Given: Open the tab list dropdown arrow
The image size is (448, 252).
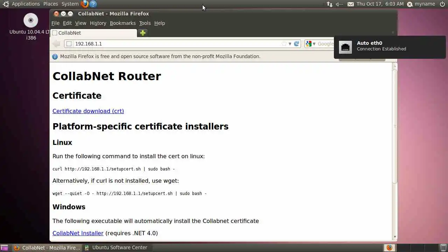Looking at the screenshot, I should point(393,33).
